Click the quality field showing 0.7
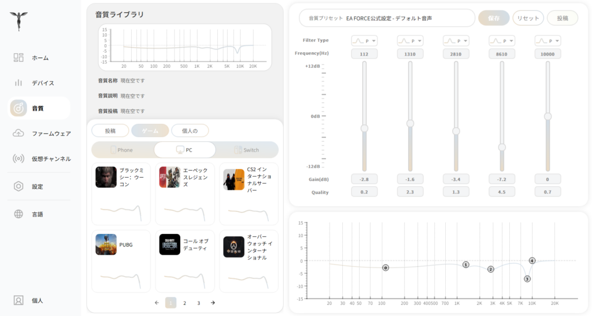The image size is (592, 316). pos(548,192)
